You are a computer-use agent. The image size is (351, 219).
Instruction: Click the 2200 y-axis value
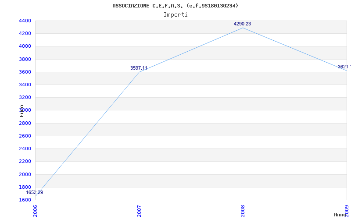(25, 161)
